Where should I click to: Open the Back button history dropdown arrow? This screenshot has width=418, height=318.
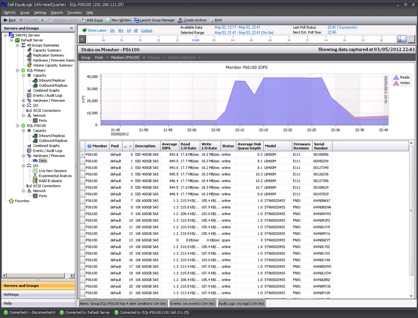pos(42,20)
